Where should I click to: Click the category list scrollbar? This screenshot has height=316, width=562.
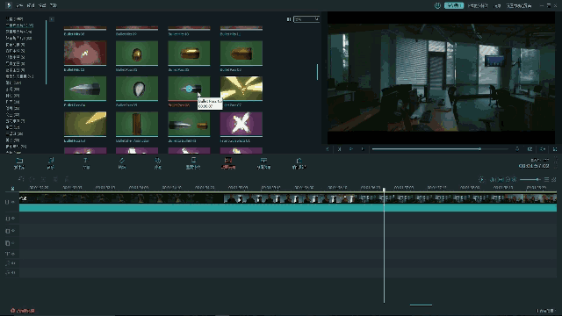47,53
